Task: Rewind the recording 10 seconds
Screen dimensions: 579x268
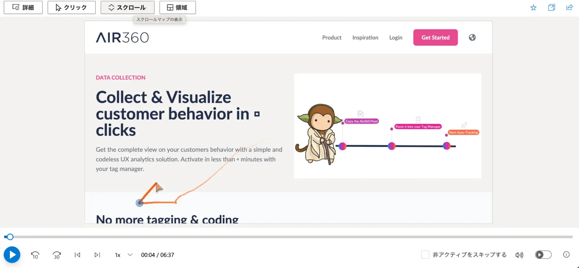Action: point(35,255)
